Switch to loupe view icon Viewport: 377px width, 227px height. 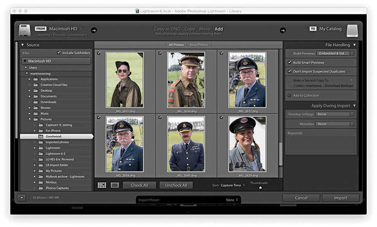(x=115, y=185)
